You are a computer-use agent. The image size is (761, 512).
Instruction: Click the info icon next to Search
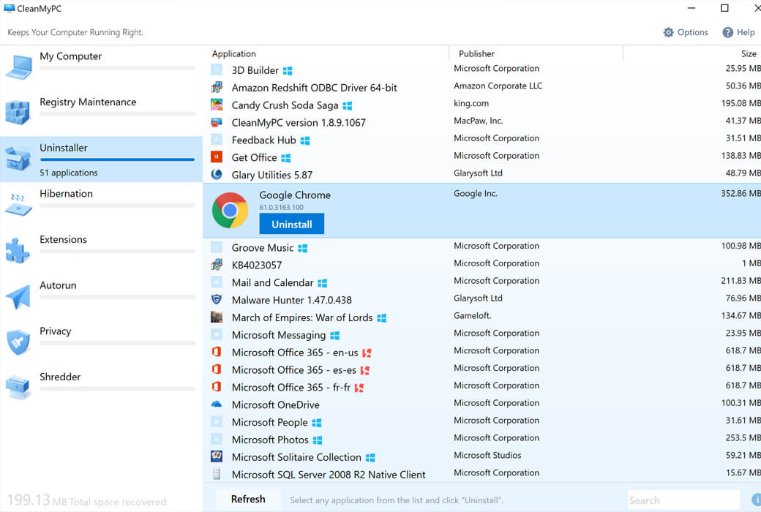pyautogui.click(x=756, y=500)
